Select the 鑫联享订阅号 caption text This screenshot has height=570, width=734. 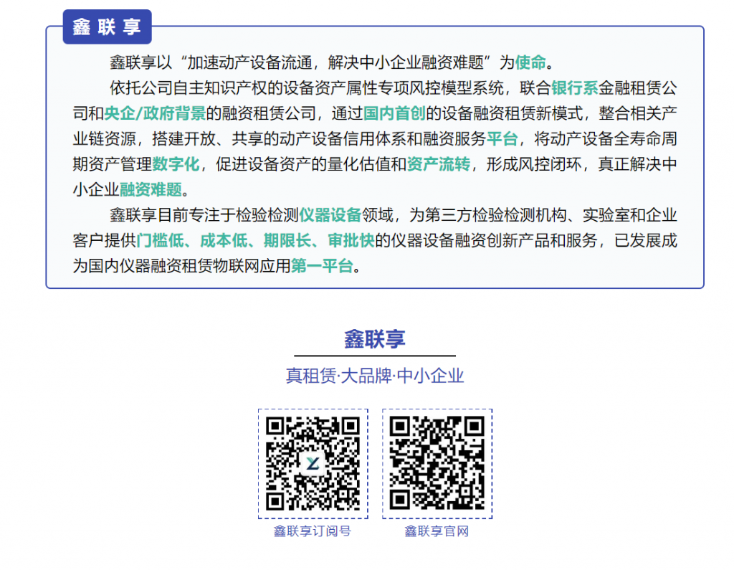pos(313,531)
